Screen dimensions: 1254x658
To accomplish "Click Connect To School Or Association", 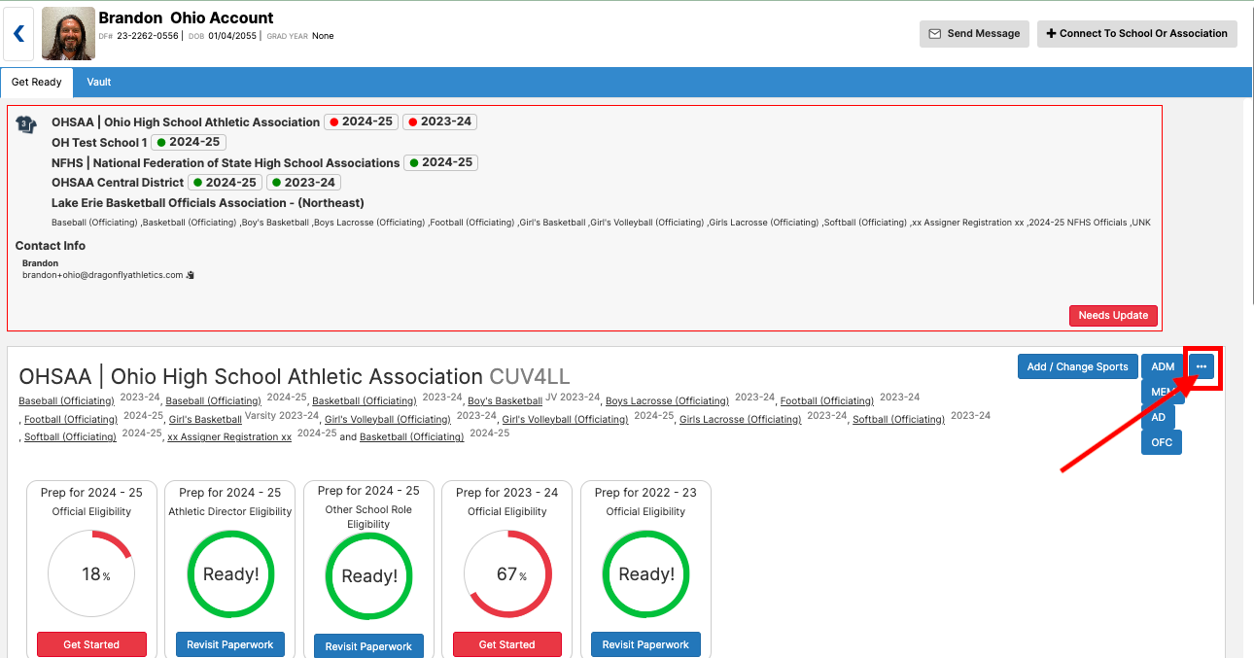I will point(1136,34).
